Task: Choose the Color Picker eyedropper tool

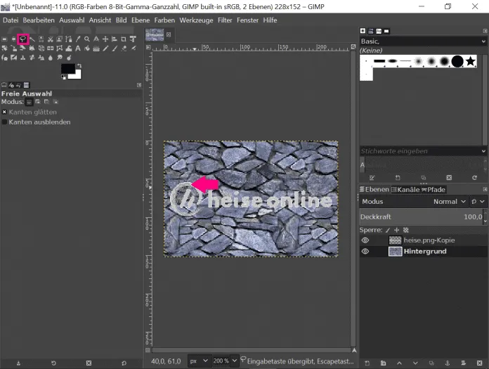Action: 78,39
